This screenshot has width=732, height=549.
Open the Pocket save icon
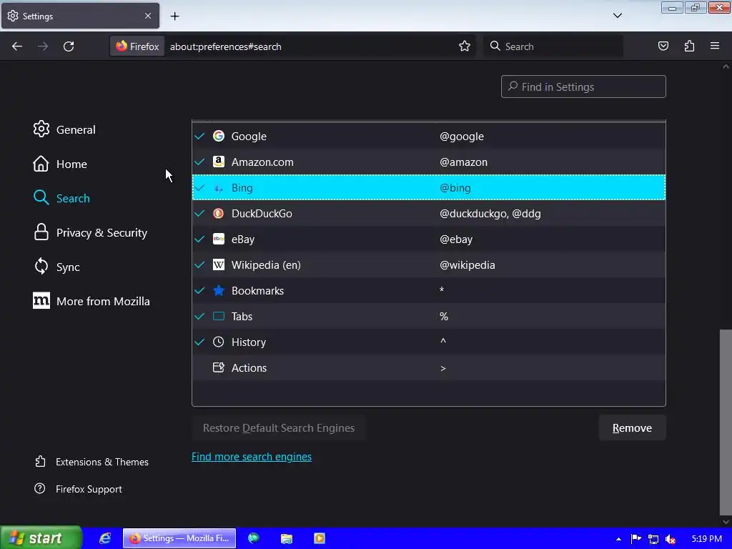(x=663, y=46)
